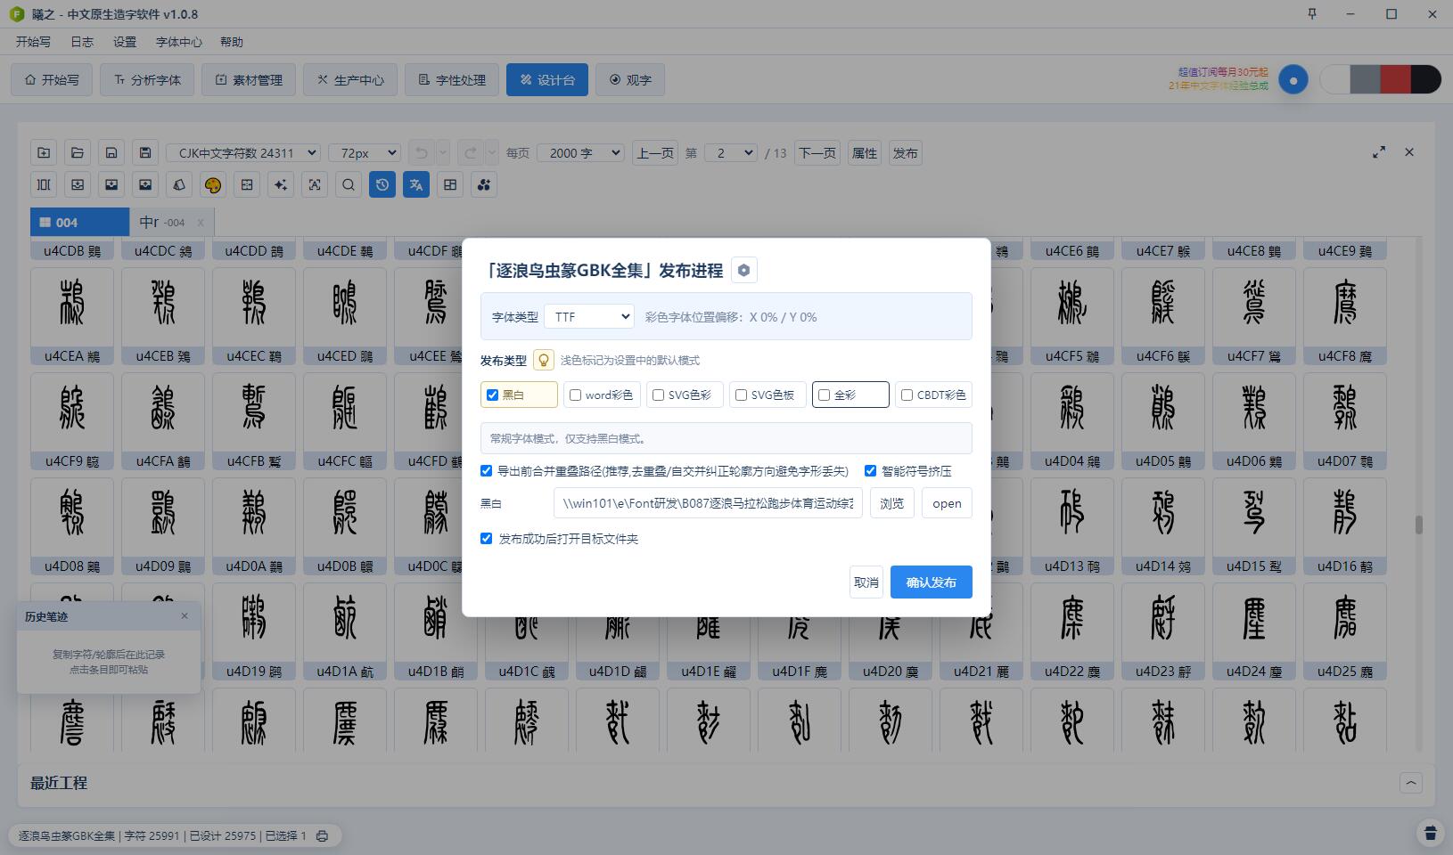Click the new project icon in toolbar
Screen dimensions: 1453x855
(44, 153)
